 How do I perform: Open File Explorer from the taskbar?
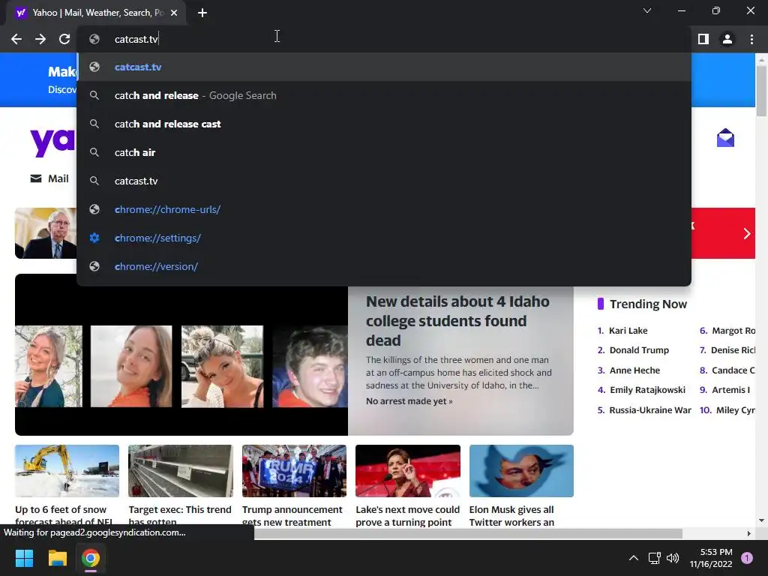[x=57, y=558]
